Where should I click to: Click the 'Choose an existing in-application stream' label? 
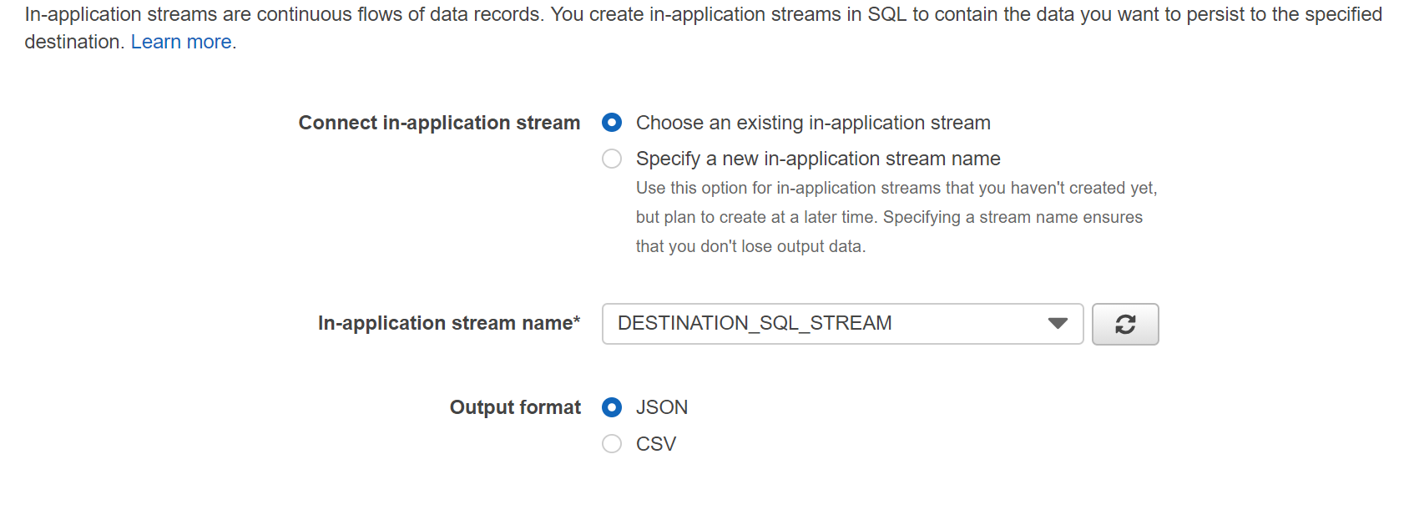click(813, 123)
